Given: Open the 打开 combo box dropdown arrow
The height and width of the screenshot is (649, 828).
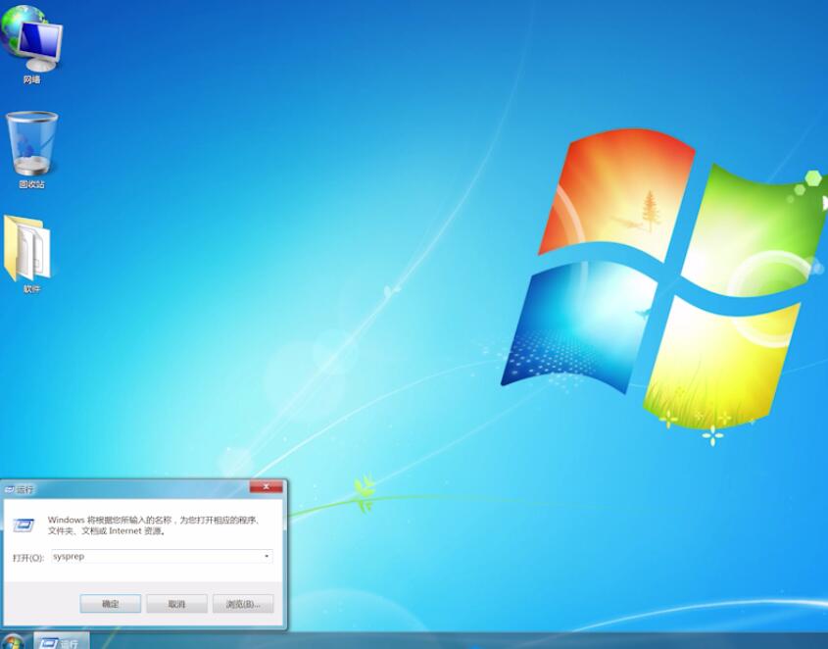Looking at the screenshot, I should click(x=267, y=556).
